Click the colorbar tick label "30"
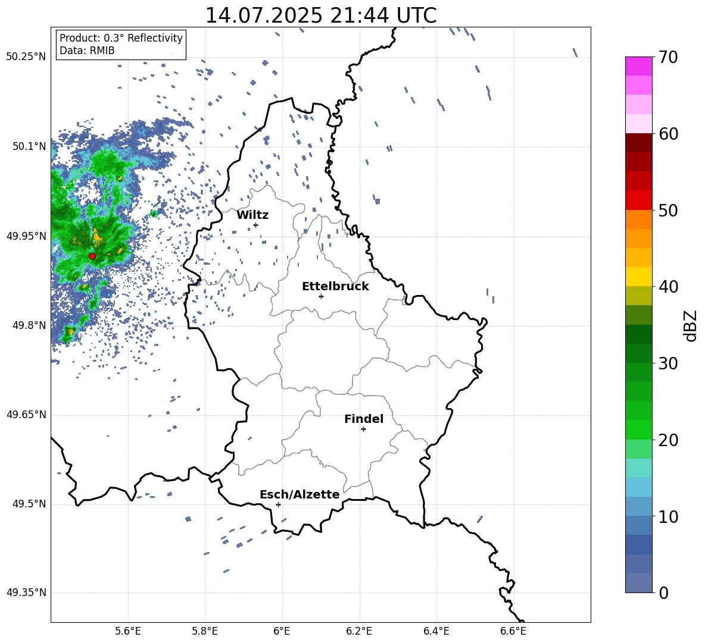 tap(668, 363)
